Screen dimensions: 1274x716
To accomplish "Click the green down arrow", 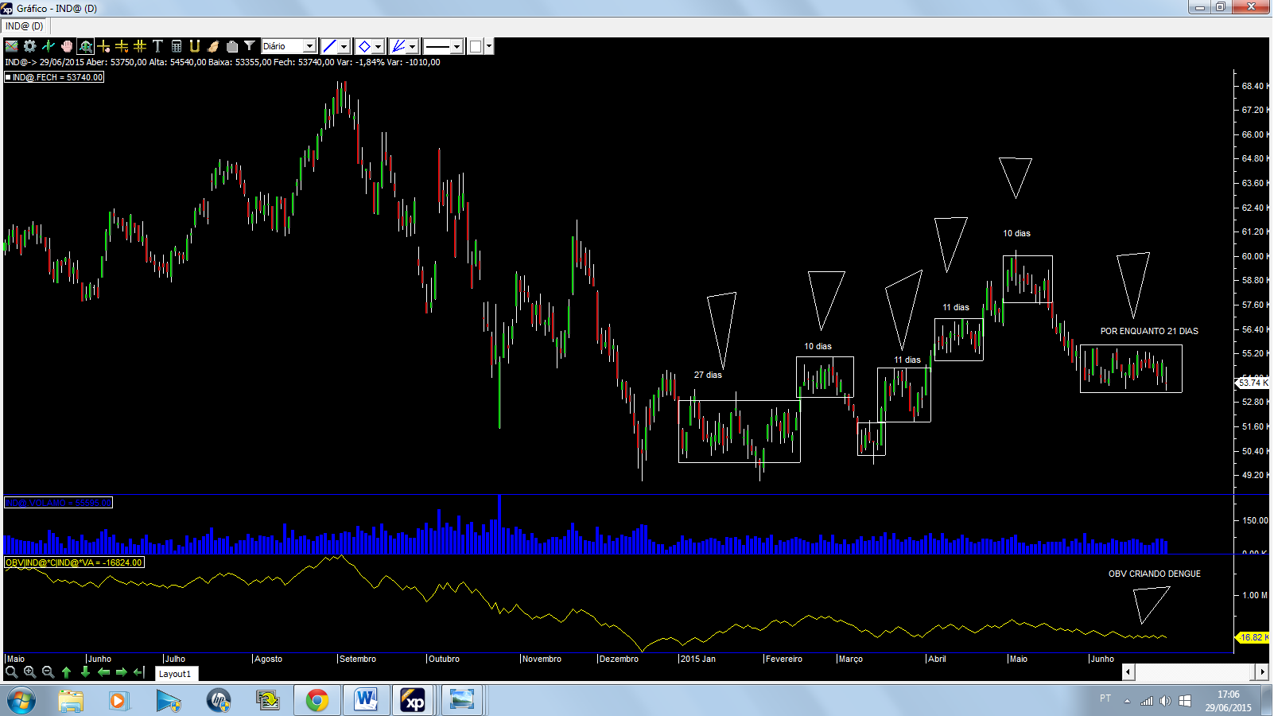I will coord(85,672).
